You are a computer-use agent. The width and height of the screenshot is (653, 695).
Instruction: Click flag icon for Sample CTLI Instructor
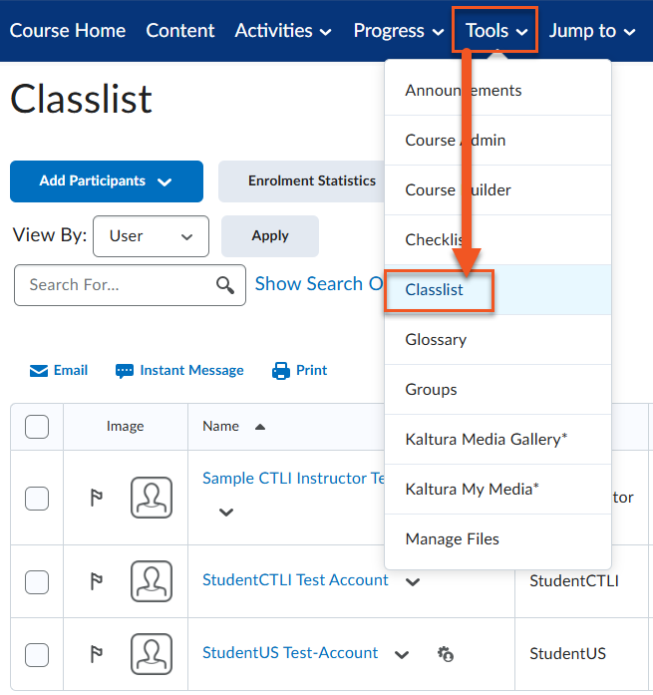(97, 498)
